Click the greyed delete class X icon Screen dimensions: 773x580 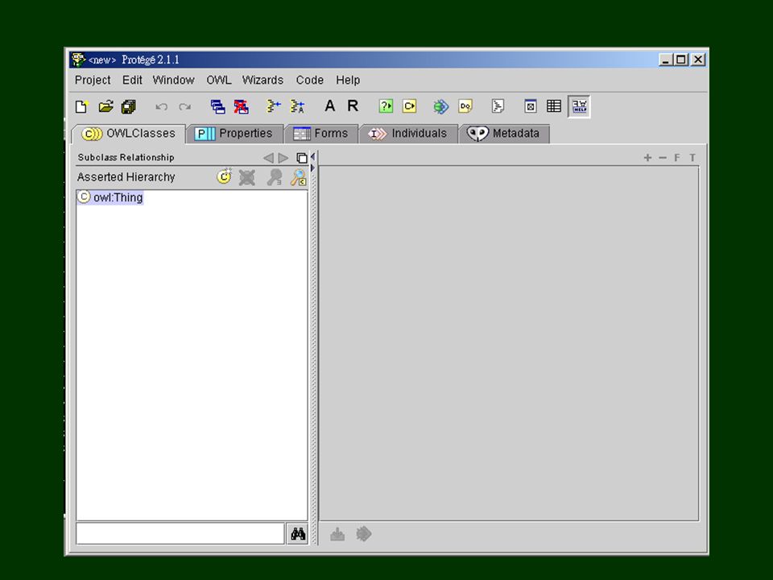point(247,177)
